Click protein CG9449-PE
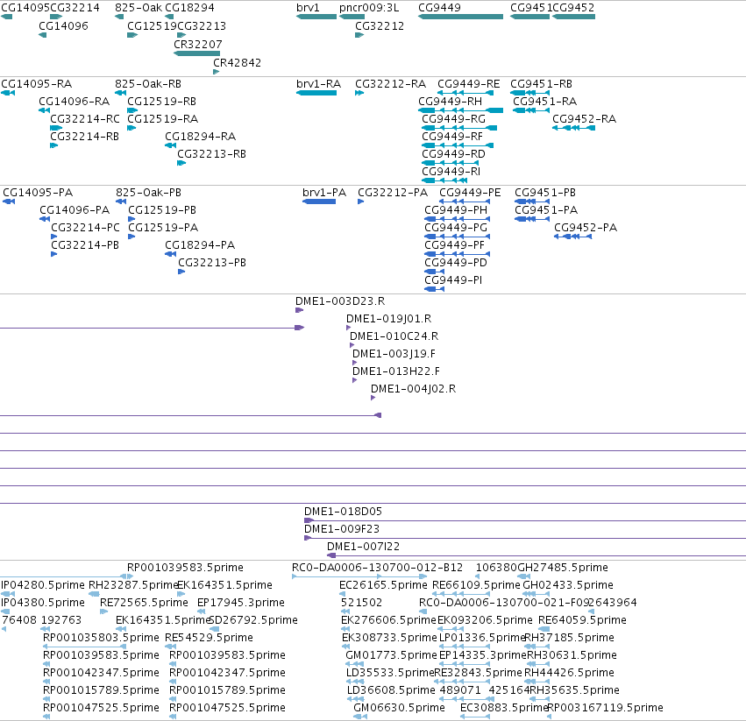 click(x=470, y=193)
